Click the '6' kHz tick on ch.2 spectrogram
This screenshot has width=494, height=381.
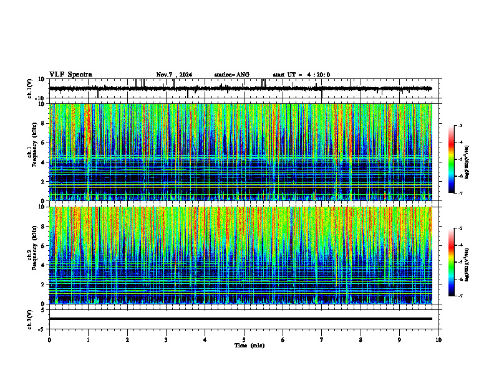(x=44, y=246)
